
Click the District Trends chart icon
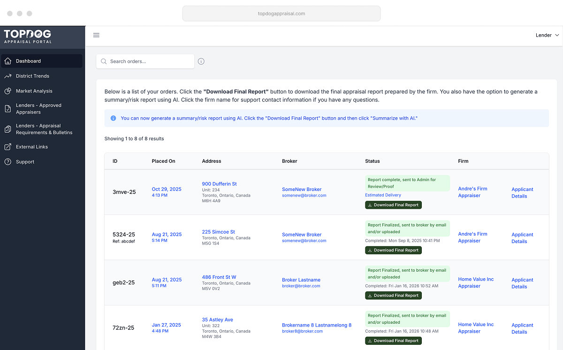coord(8,76)
